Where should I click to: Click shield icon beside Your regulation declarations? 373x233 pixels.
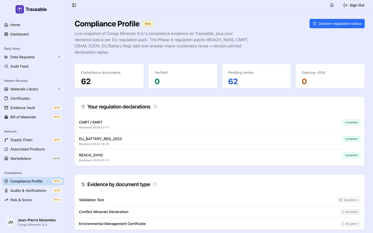(x=83, y=107)
